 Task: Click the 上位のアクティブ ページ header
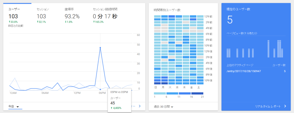point(240,65)
